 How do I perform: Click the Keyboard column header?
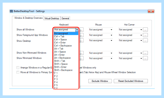64,25
